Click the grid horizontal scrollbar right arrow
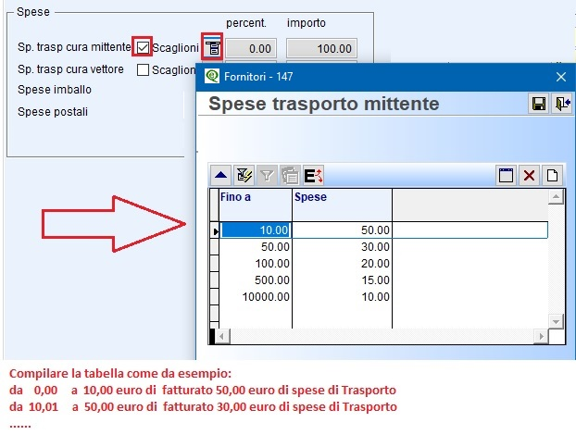Screen dimensions: 576x435 [541, 336]
